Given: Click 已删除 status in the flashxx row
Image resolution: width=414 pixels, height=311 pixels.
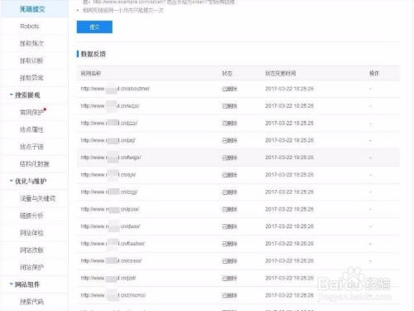Looking at the screenshot, I should pyautogui.click(x=229, y=244).
